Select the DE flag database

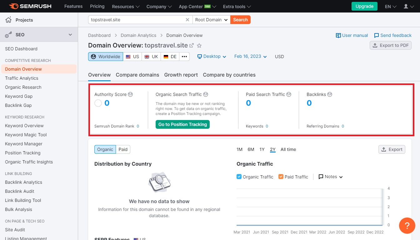click(170, 57)
